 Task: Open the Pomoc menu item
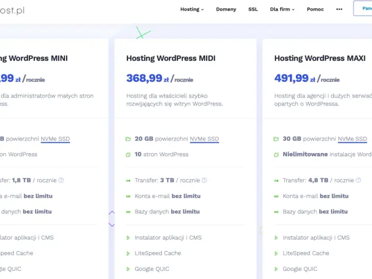click(315, 9)
